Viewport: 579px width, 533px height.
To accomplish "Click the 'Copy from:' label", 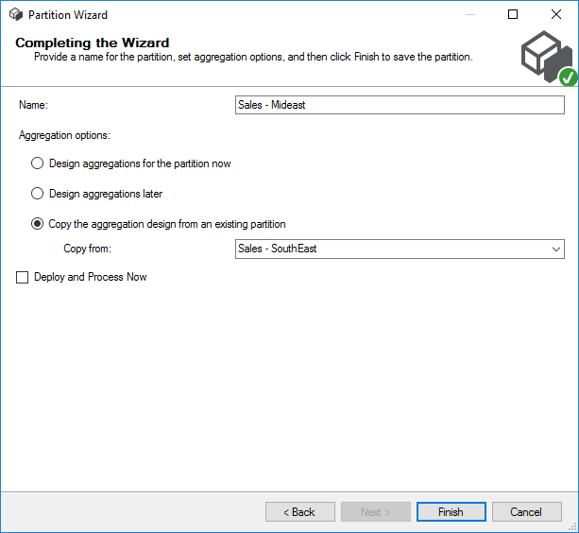I will 88,249.
